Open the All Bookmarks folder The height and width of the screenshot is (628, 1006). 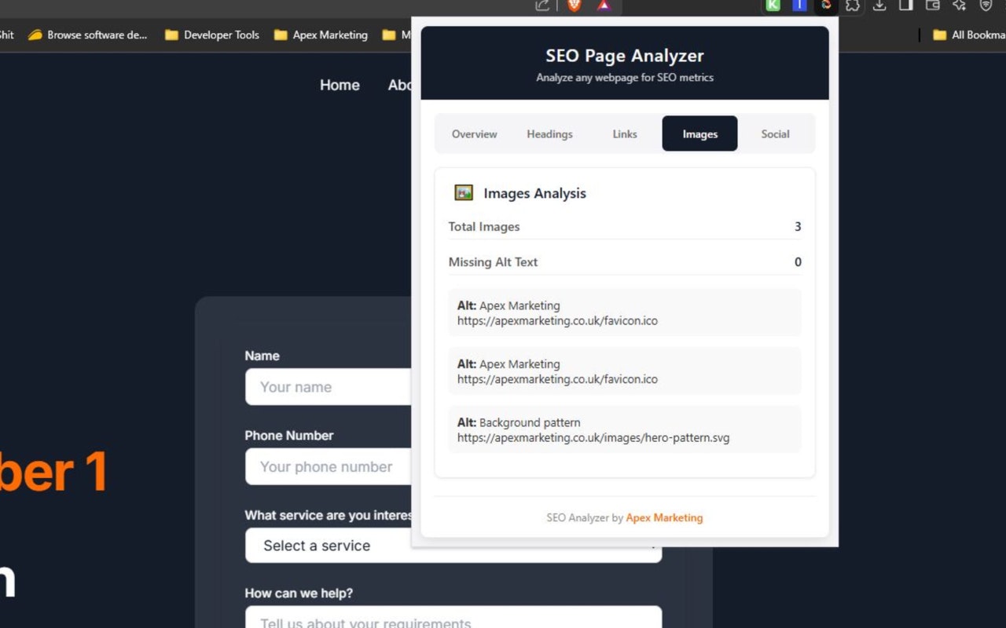(968, 35)
